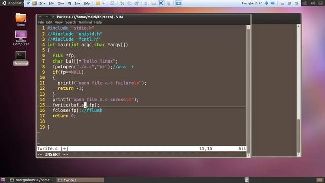Click the pin icon on the VMware toolbar
The height and width of the screenshot is (183, 325).
(x=28, y=3)
